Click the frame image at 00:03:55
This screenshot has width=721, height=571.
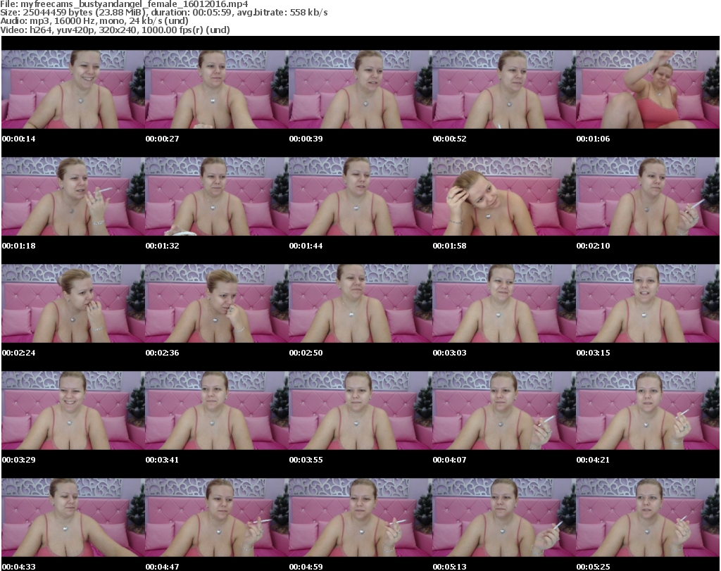[360, 410]
